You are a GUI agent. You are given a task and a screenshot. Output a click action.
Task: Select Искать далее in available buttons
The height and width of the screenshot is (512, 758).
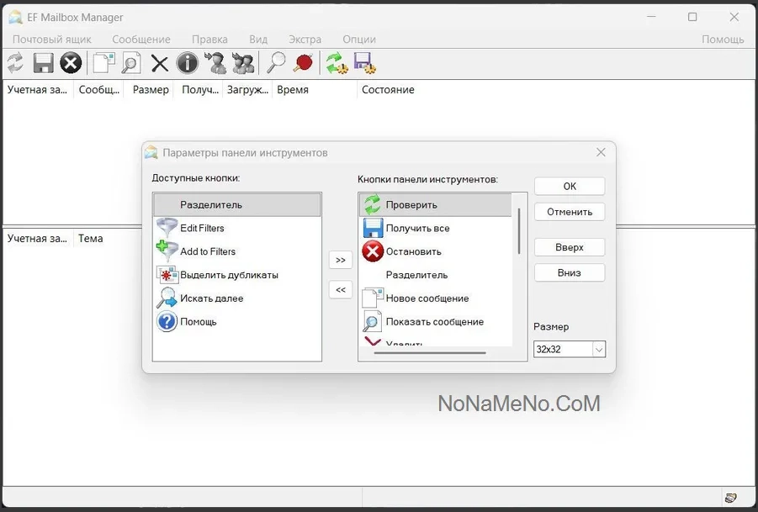[x=211, y=298]
